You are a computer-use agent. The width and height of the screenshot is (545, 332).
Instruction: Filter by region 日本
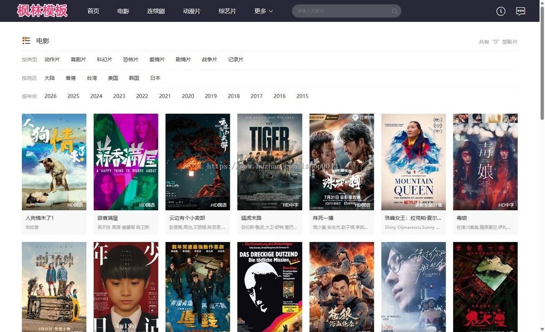click(x=155, y=78)
